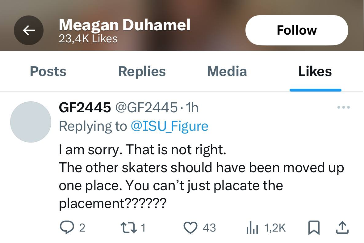Open the Replies tab

(142, 71)
